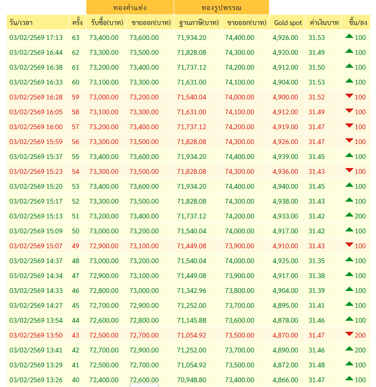Click the red down arrow in row 58

click(349, 110)
